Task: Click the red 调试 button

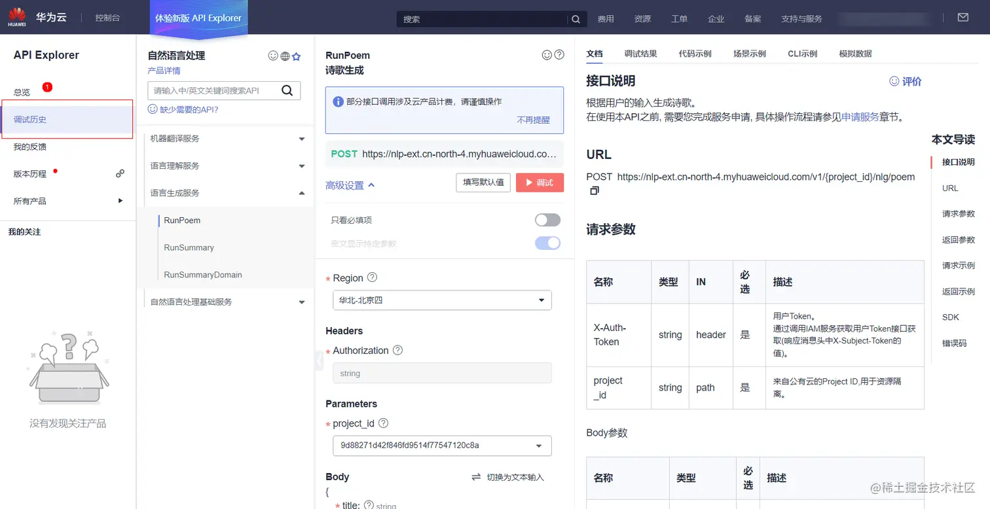Action: click(x=540, y=183)
